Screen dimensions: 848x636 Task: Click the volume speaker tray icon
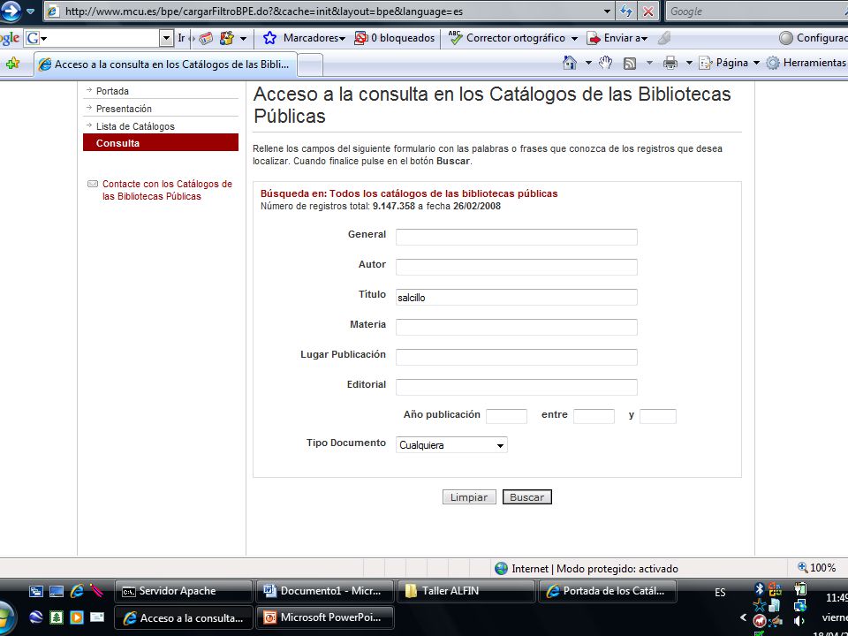click(799, 621)
